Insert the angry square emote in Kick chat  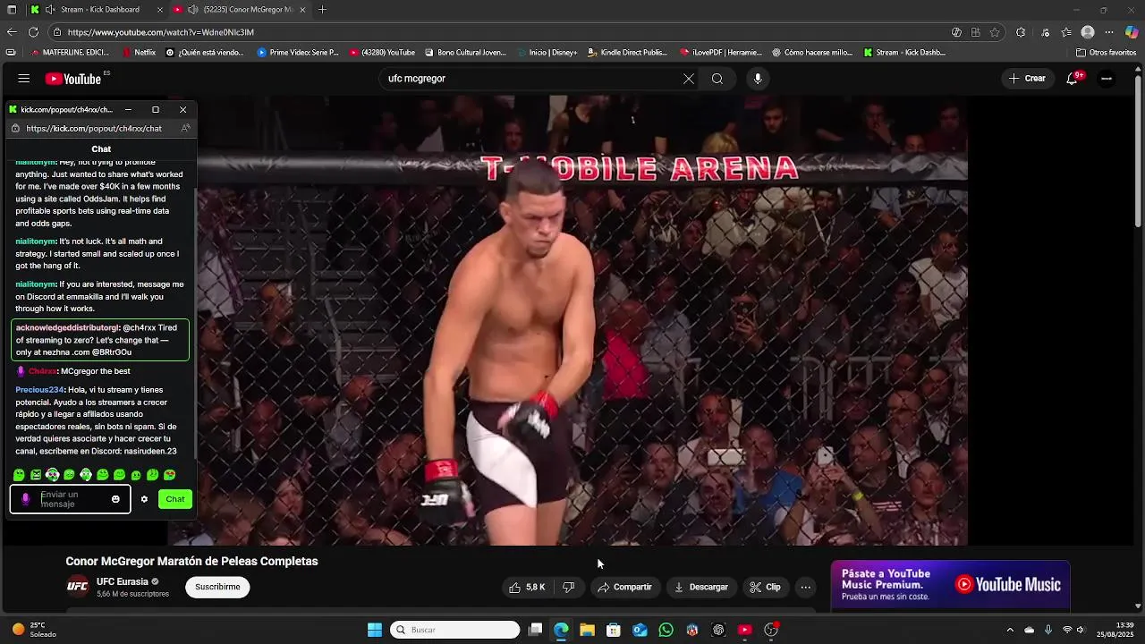tap(36, 475)
